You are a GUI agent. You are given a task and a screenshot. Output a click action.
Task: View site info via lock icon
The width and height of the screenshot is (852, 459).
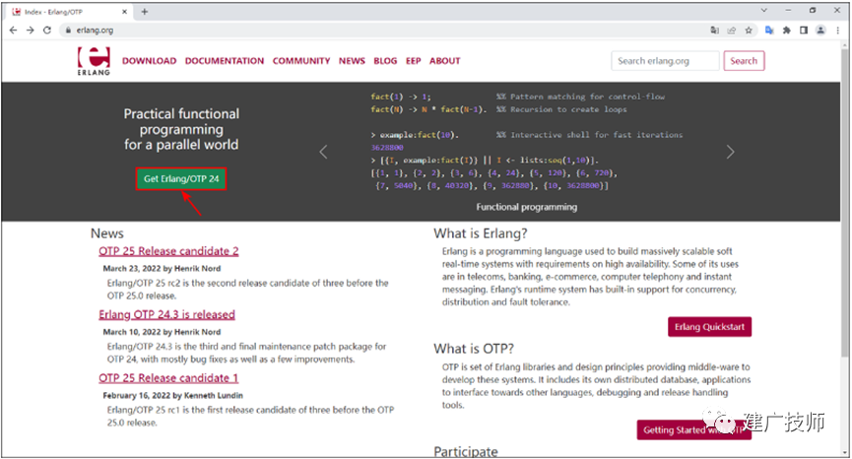tap(68, 31)
